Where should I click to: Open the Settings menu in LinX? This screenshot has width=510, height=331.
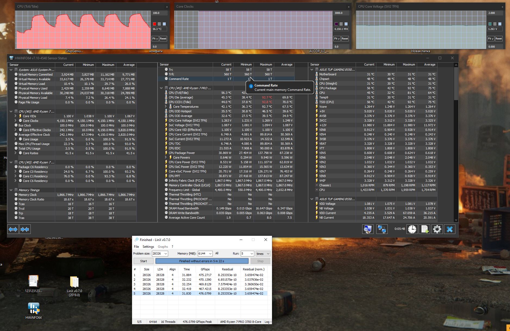click(x=148, y=247)
